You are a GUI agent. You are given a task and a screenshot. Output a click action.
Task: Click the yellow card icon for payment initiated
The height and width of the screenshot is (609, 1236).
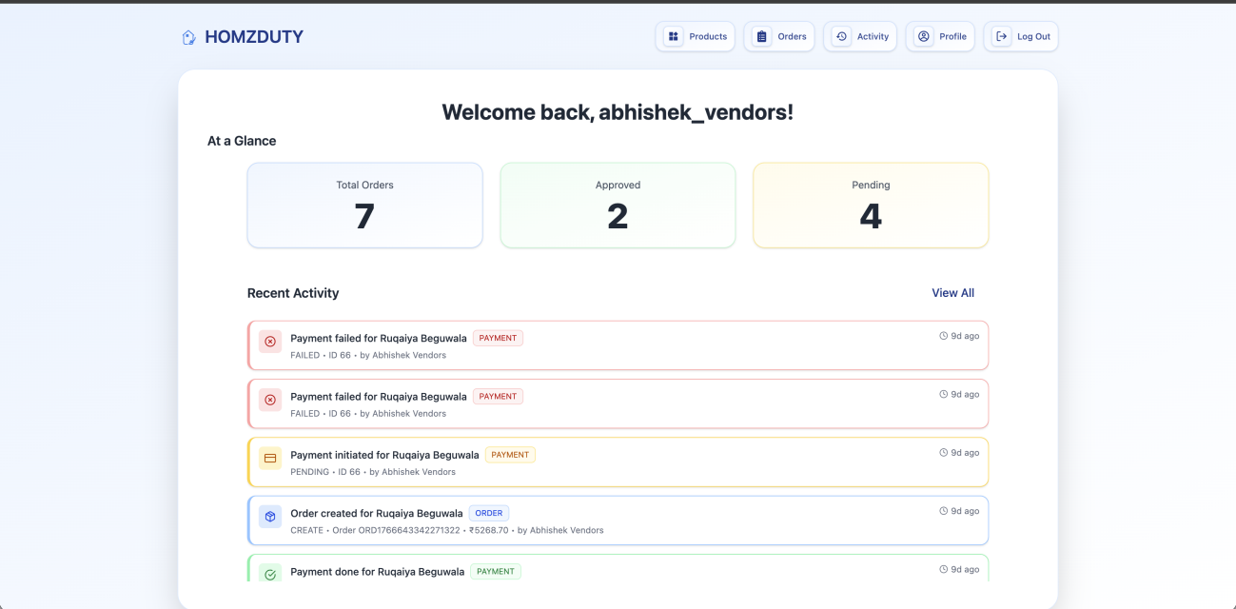click(x=270, y=459)
